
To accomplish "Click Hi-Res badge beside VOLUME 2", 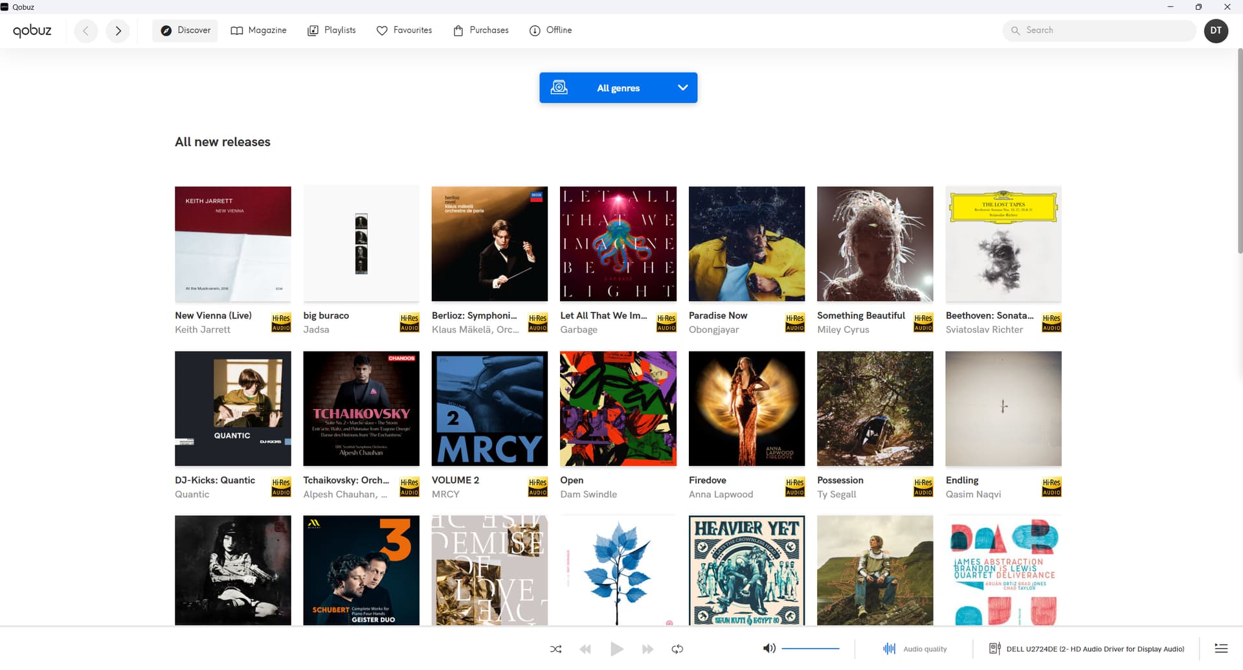I will (x=538, y=487).
